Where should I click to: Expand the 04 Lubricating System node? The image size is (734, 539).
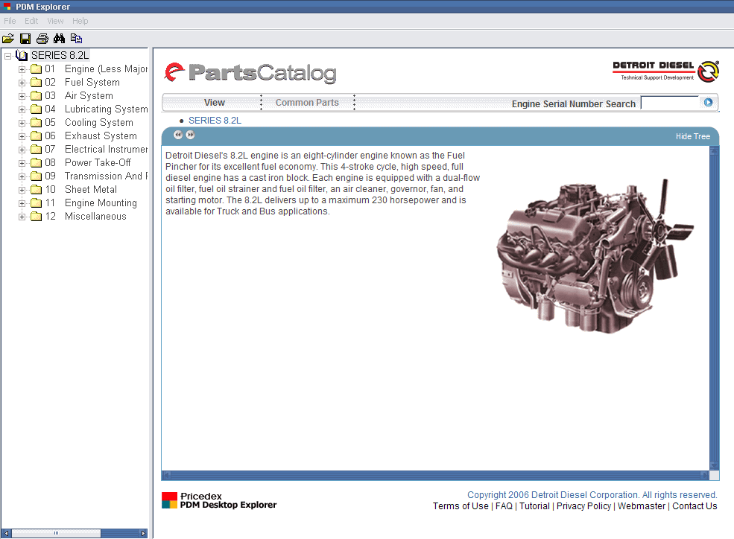click(x=22, y=110)
